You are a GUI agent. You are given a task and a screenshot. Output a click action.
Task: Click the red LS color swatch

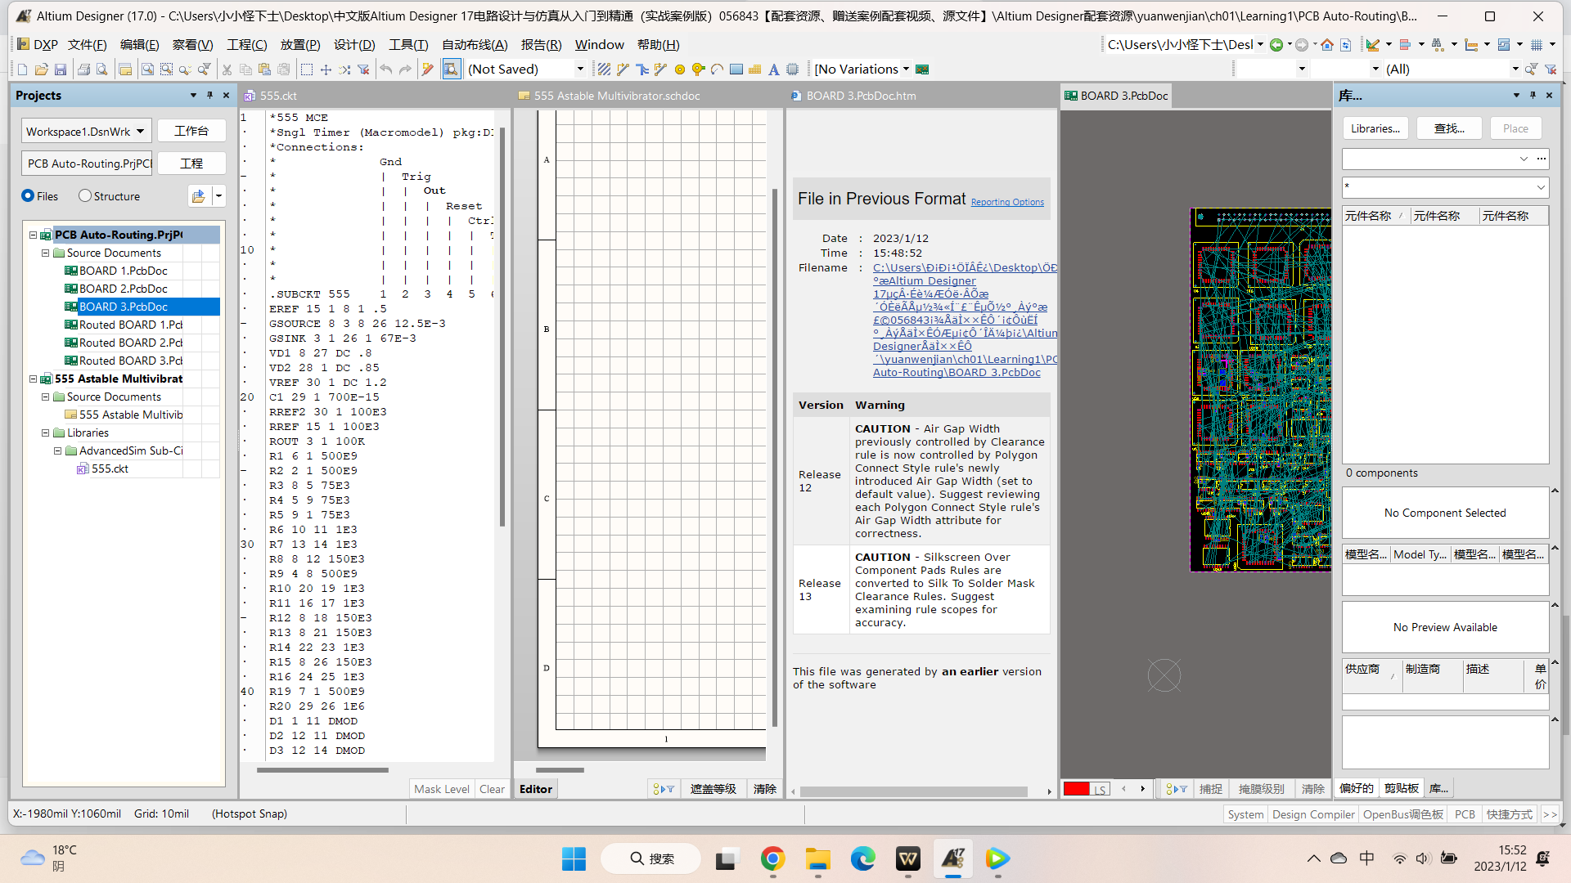click(1077, 789)
